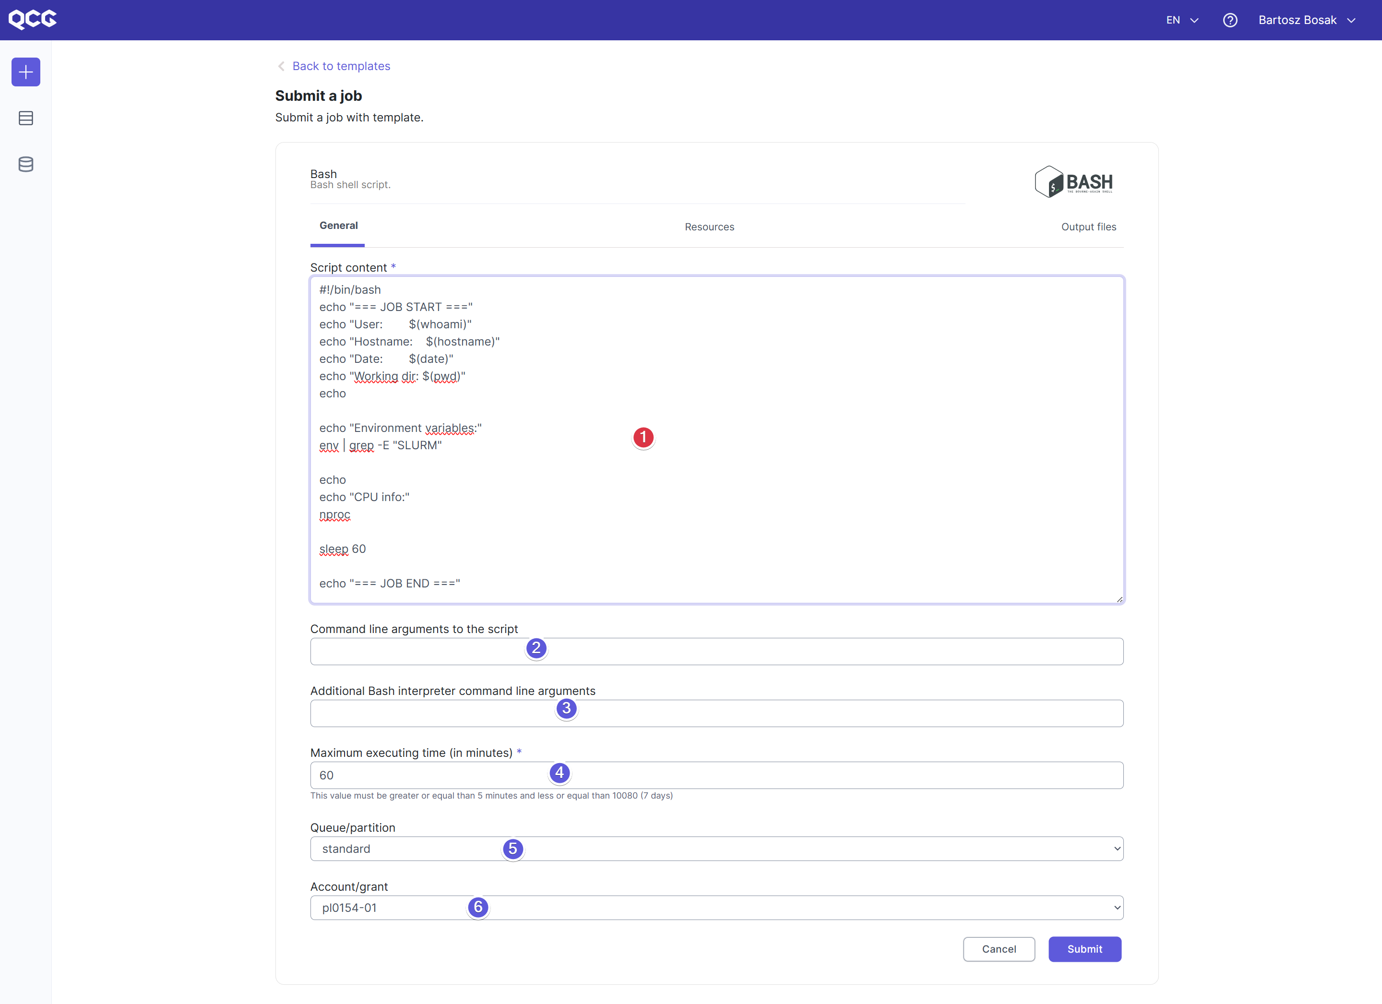Click the 'Account/grant' label
This screenshot has height=1004, width=1382.
[349, 886]
